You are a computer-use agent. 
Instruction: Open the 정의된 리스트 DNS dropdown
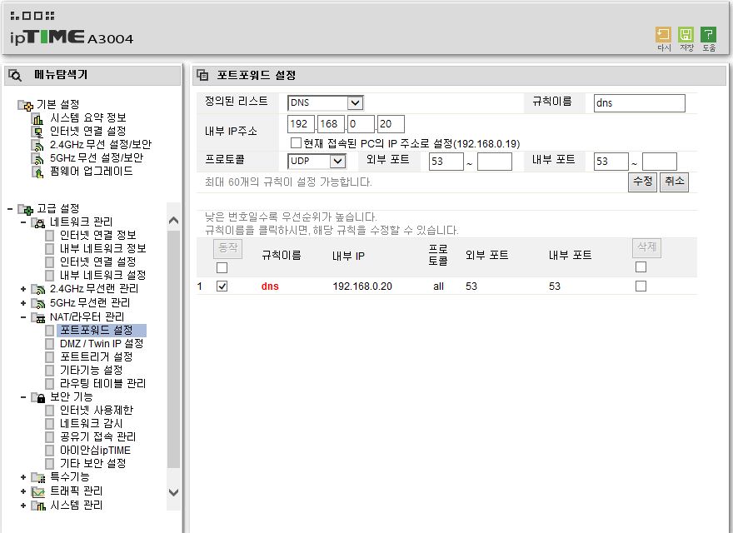(x=326, y=103)
